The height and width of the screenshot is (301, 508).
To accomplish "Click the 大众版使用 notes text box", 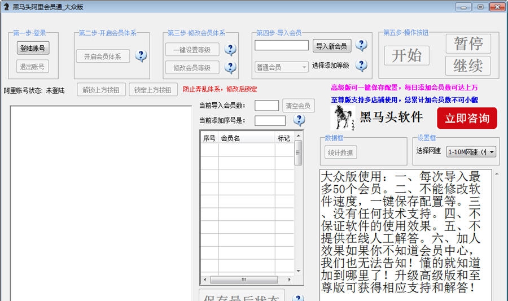I will pos(405,235).
